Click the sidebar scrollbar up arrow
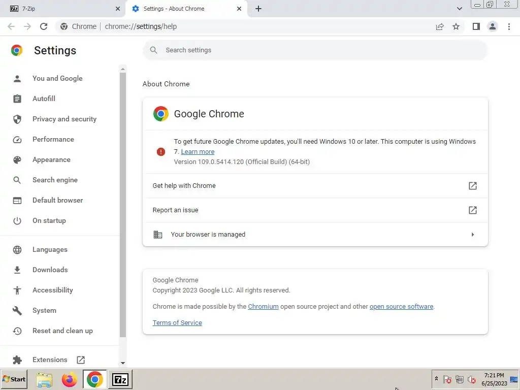Viewport: 520px width, 390px height. coord(123,69)
